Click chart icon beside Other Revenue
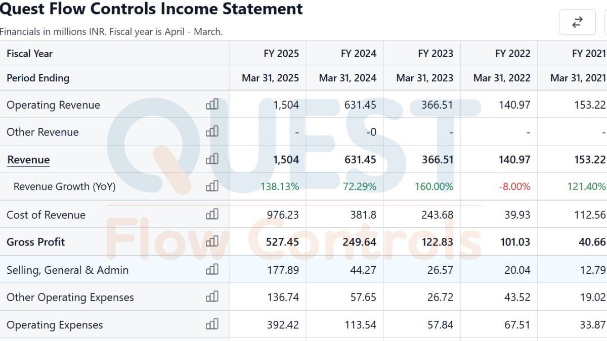607x341 pixels. (212, 132)
